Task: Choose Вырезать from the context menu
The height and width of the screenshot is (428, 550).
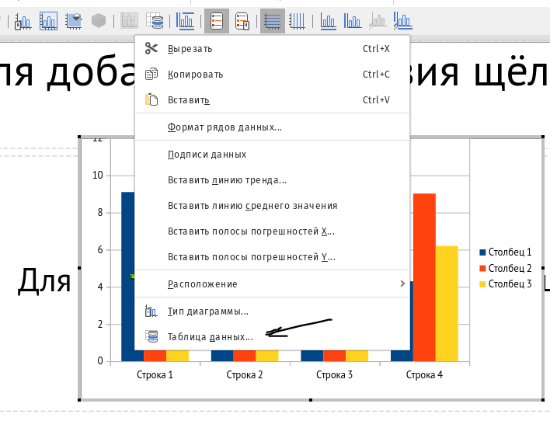Action: click(x=272, y=49)
